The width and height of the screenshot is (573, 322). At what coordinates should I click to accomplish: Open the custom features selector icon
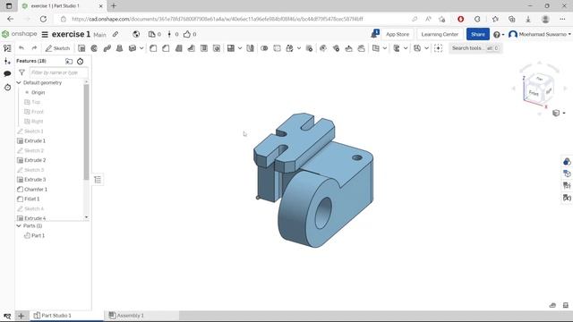438,48
